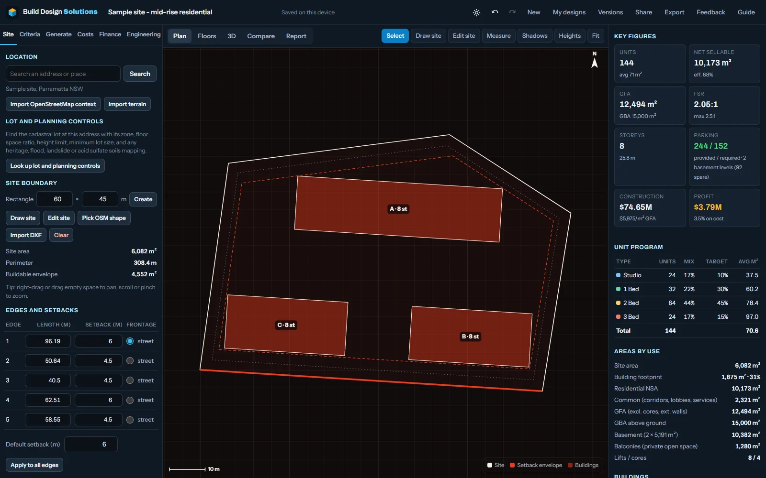Open My designs

point(569,12)
